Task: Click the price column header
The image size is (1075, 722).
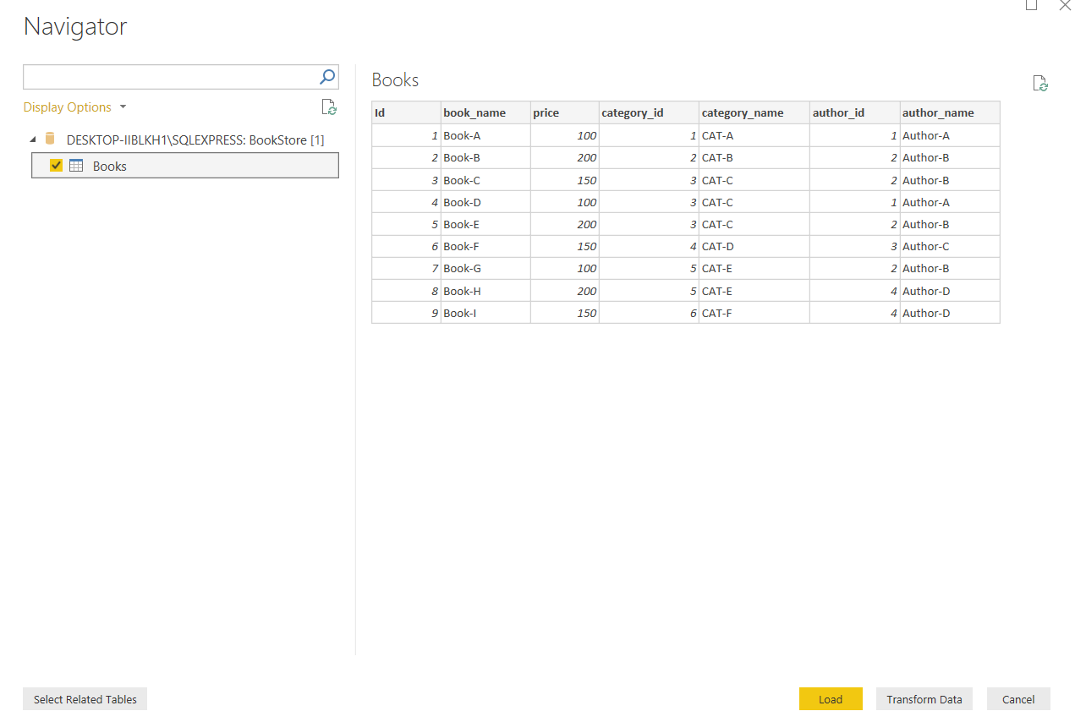Action: [x=565, y=112]
